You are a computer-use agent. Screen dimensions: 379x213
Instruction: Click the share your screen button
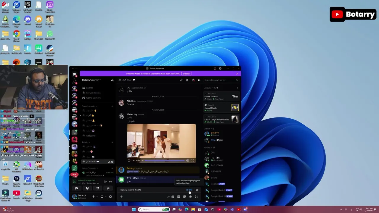coord(87,188)
